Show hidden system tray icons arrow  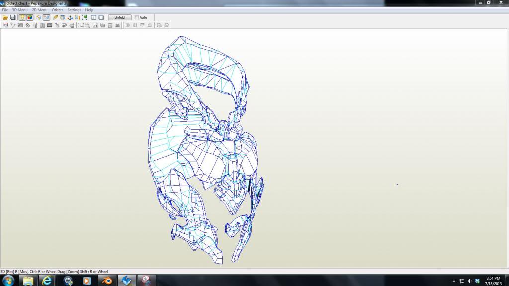tap(454, 281)
